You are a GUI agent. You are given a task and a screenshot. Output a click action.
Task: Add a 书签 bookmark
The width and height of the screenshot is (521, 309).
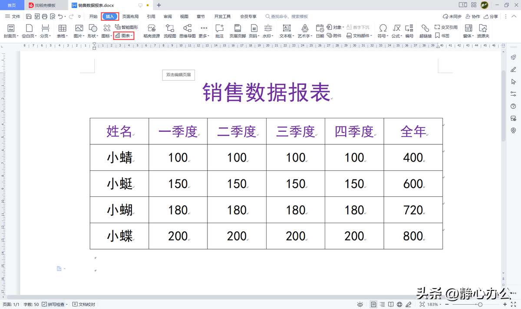point(442,36)
